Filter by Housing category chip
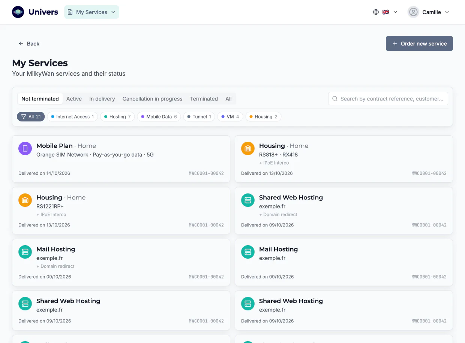 click(263, 117)
